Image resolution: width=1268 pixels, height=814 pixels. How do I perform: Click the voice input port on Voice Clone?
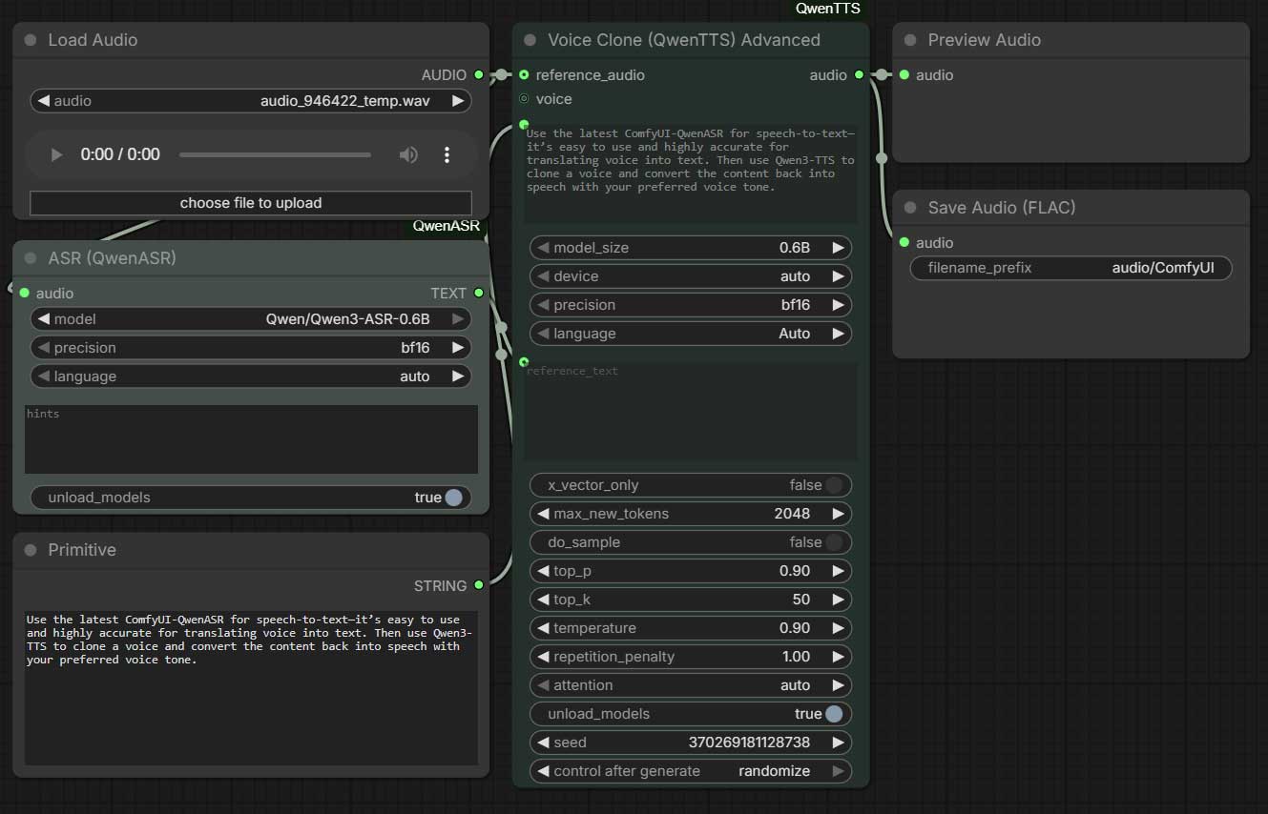pyautogui.click(x=524, y=99)
